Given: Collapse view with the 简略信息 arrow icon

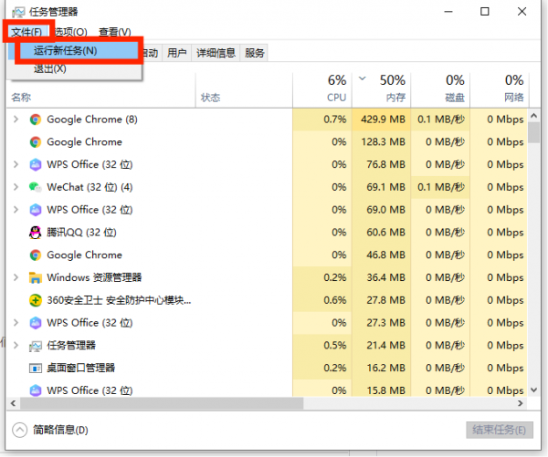Looking at the screenshot, I should [19, 431].
